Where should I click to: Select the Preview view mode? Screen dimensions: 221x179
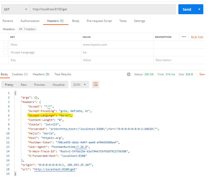40,85
